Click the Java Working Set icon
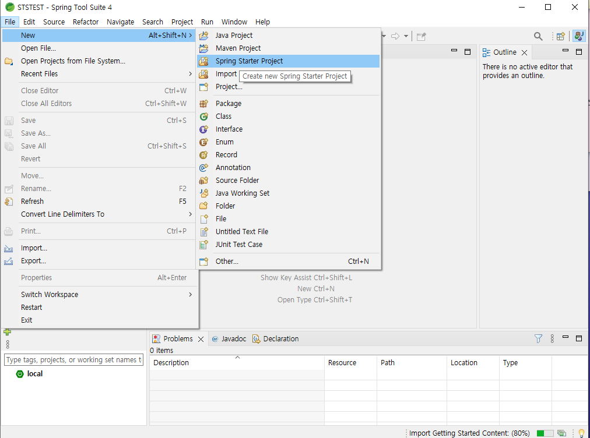Screen dimensions: 590x438 point(203,193)
